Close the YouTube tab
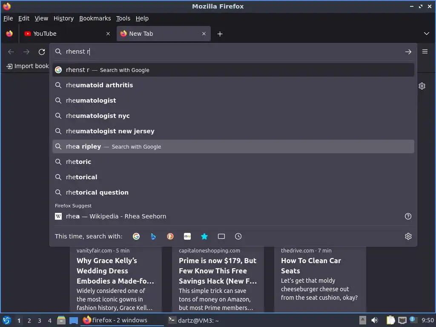The image size is (436, 327). point(108,34)
